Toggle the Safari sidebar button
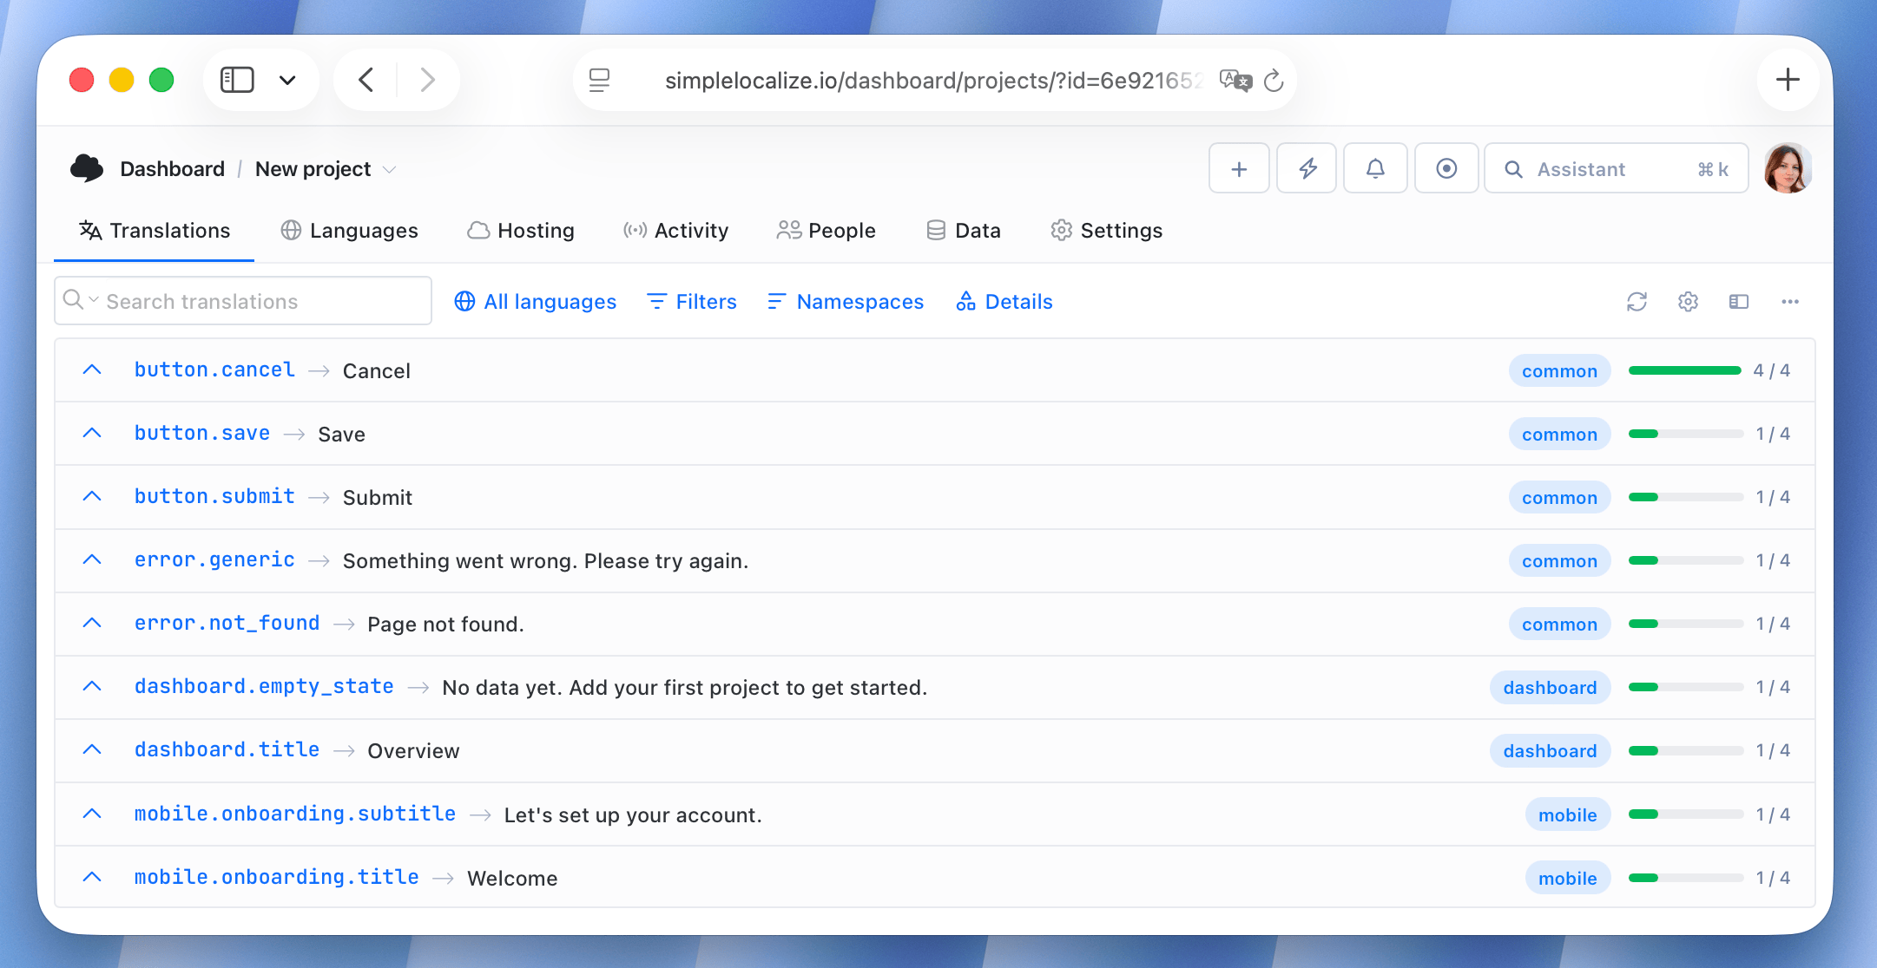This screenshot has height=968, width=1877. (237, 80)
